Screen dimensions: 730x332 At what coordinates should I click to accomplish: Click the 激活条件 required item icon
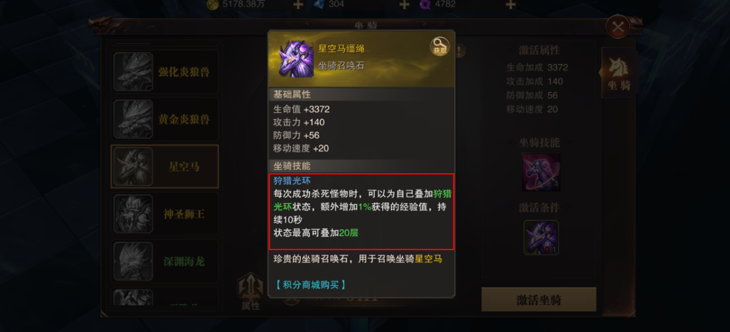541,237
